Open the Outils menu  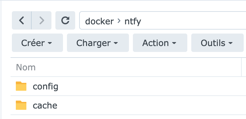[217, 43]
